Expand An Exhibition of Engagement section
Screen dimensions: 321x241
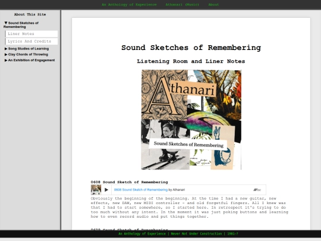point(30,60)
